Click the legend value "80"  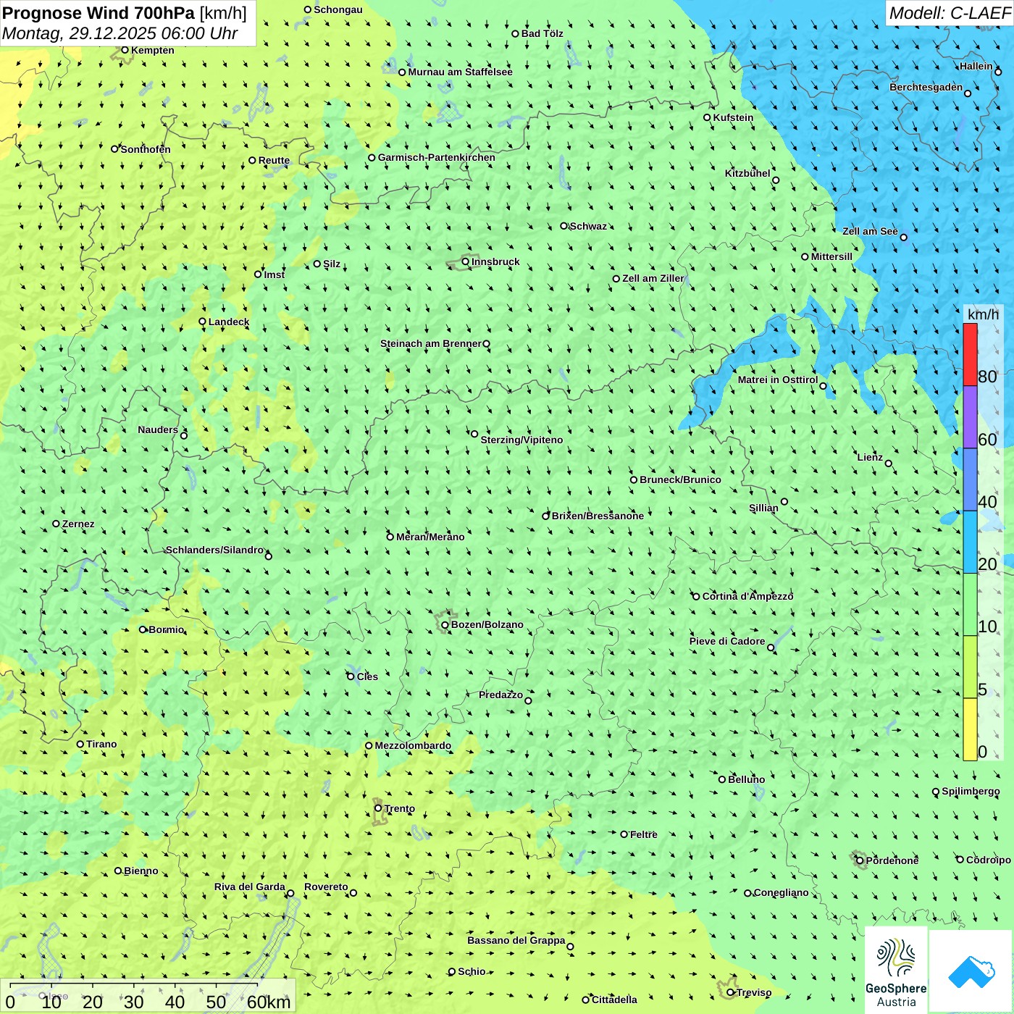987,377
